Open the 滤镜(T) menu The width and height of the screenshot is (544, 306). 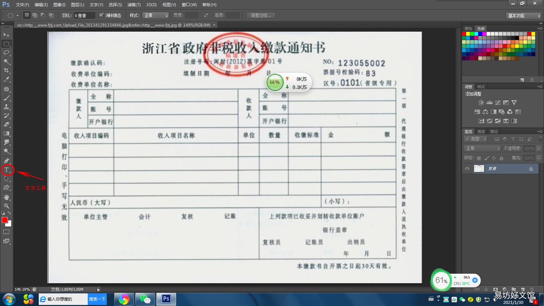(134, 5)
